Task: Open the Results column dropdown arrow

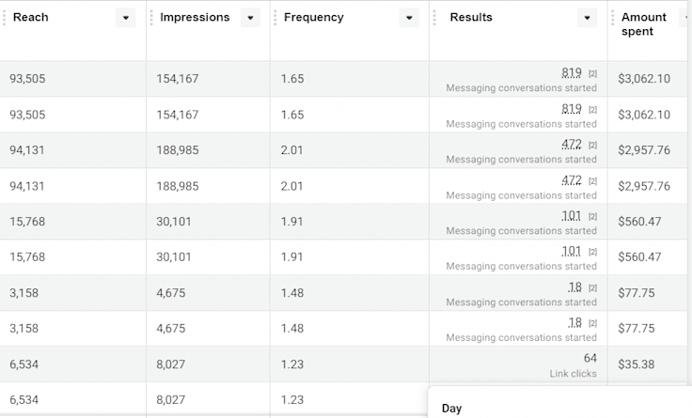Action: (x=588, y=18)
